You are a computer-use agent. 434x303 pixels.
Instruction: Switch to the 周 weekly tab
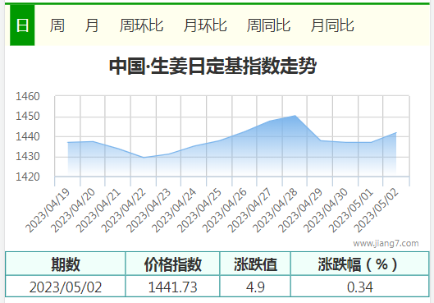point(57,25)
